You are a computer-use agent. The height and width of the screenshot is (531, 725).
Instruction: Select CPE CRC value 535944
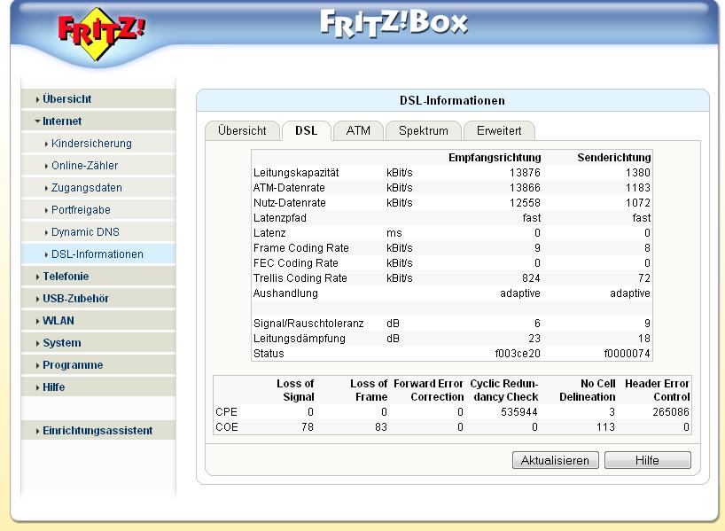(x=519, y=412)
